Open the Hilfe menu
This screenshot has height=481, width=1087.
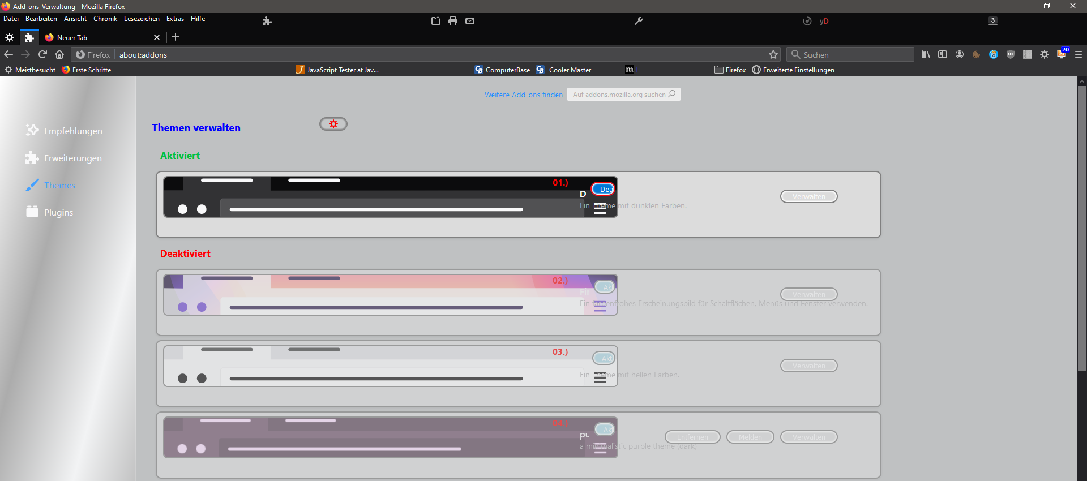point(198,19)
